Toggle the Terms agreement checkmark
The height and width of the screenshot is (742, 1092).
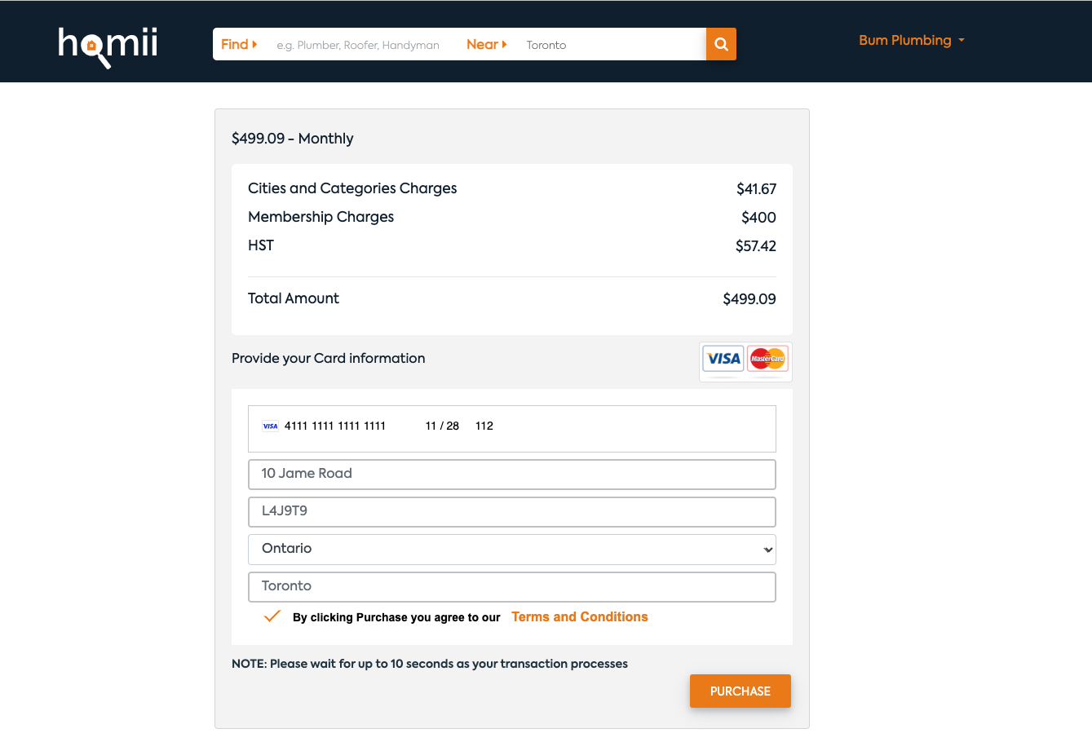(x=272, y=616)
